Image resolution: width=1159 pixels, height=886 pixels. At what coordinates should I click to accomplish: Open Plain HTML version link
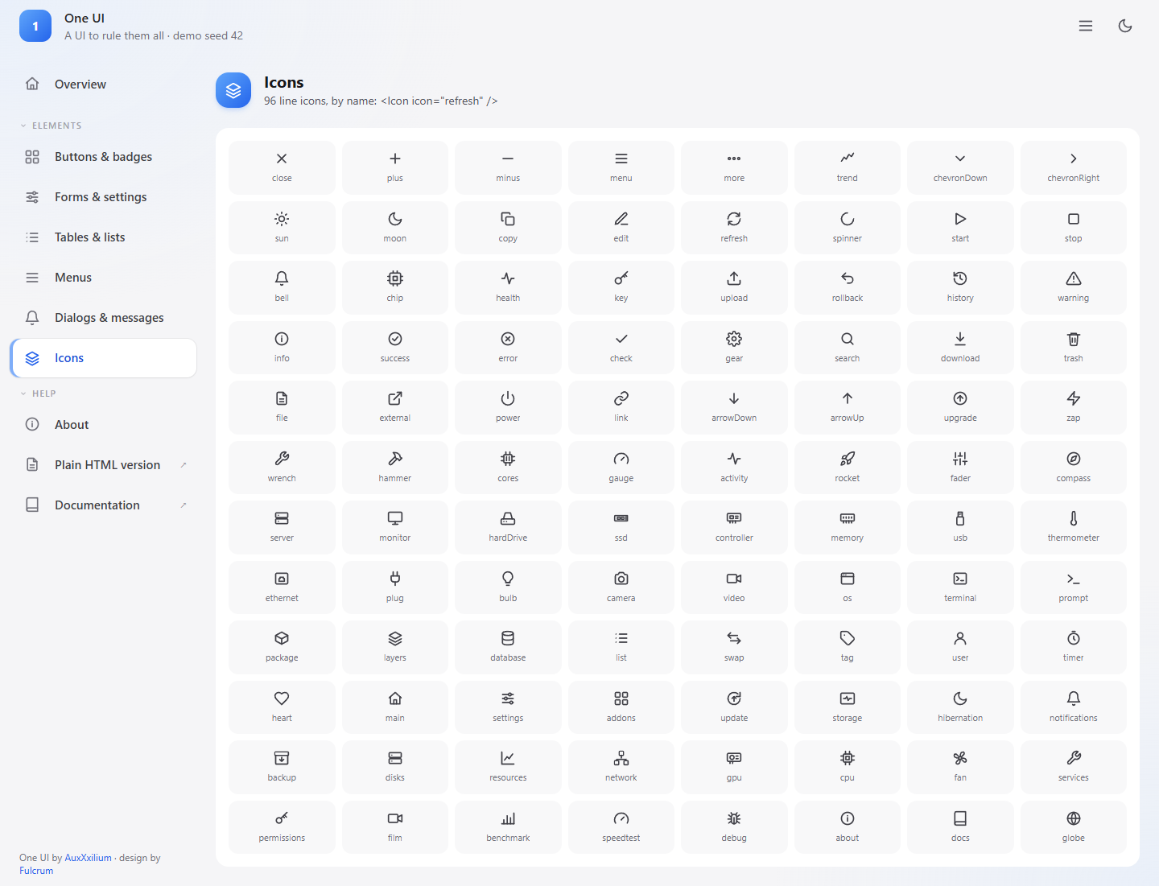pos(103,465)
